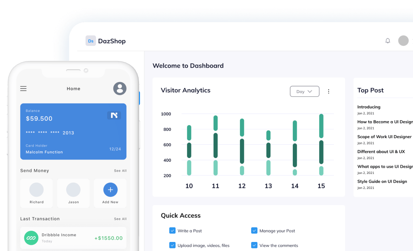This screenshot has width=413, height=251.
Task: Open the Visitor Analytics options menu
Action: click(329, 91)
